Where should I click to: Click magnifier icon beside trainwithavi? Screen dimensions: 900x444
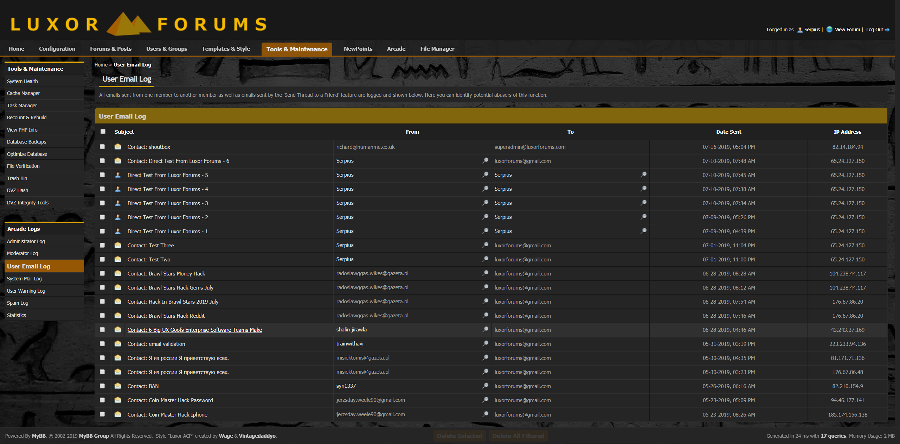pyautogui.click(x=485, y=344)
